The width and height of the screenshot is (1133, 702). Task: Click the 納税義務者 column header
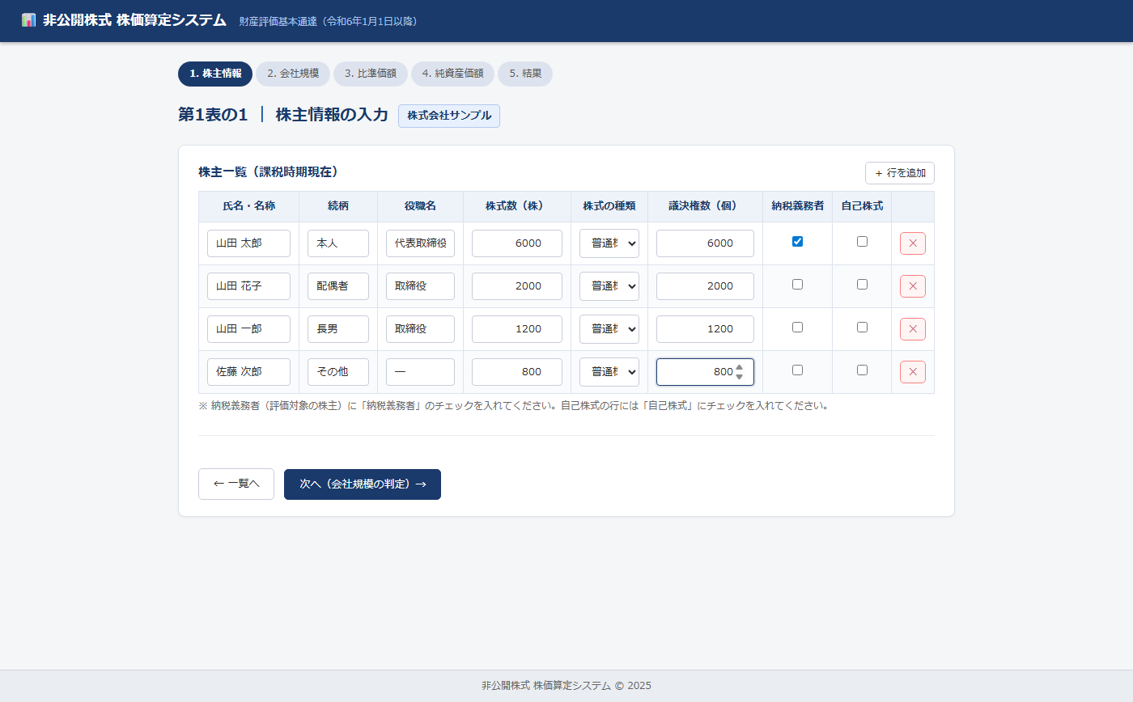pyautogui.click(x=797, y=206)
